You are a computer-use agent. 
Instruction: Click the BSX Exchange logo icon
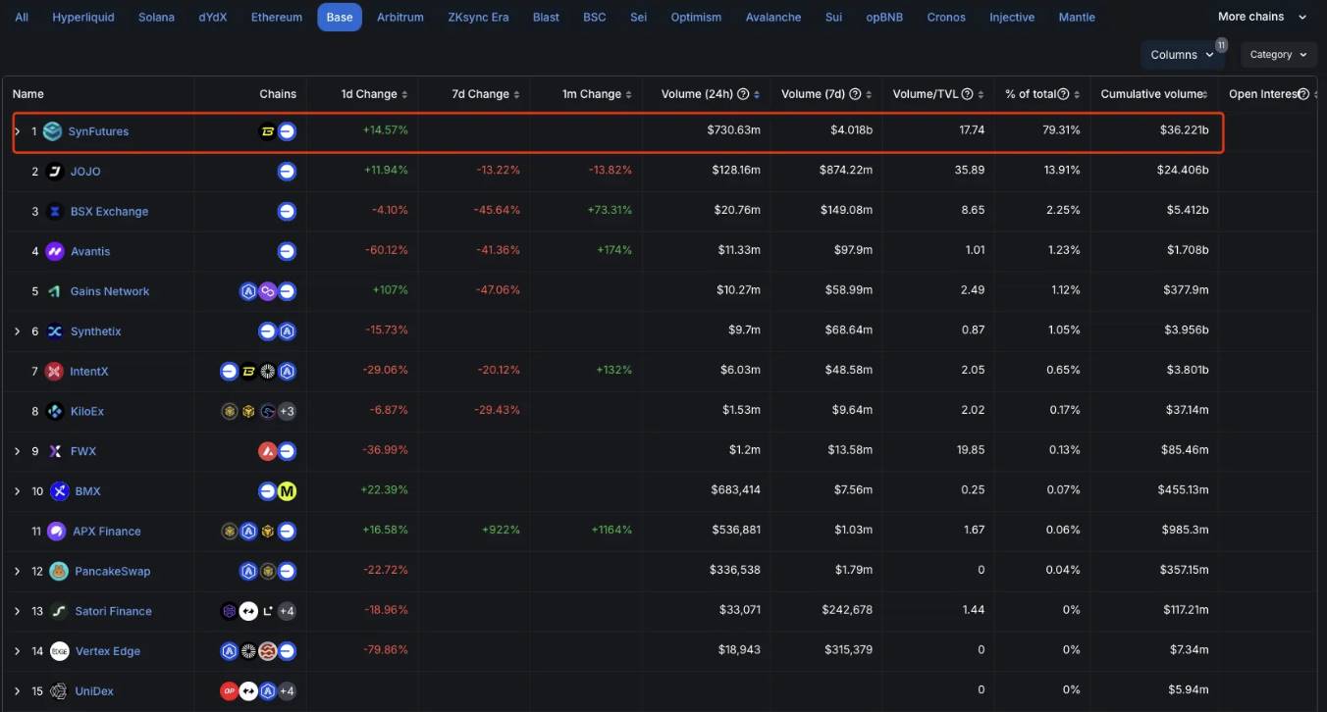click(x=55, y=212)
